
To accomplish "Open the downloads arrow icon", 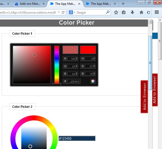I will [x=132, y=12].
